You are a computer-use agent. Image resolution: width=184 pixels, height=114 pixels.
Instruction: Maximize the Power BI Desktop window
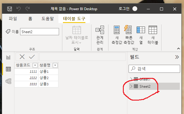tap(162, 9)
